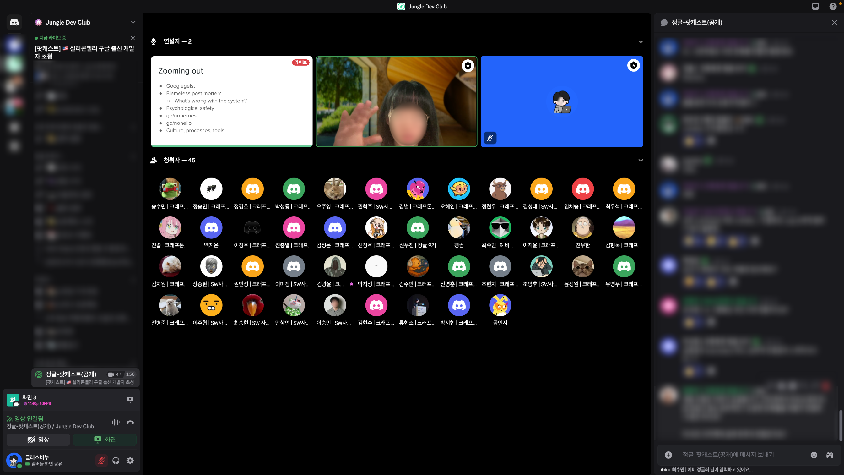The height and width of the screenshot is (475, 844).
Task: Toggle microphone mute in user panel
Action: coord(101,461)
